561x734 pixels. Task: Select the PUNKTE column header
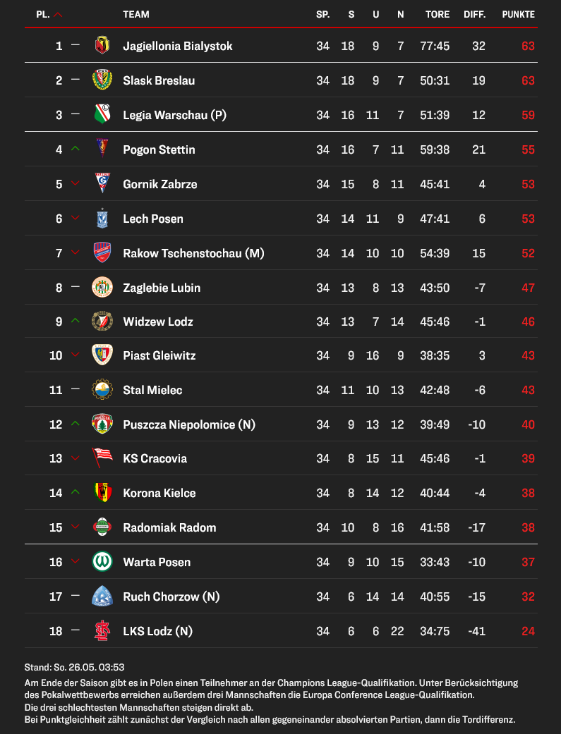point(519,15)
